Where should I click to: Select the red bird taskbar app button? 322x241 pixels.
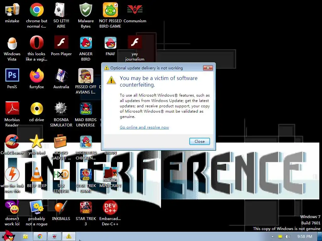coord(54,237)
